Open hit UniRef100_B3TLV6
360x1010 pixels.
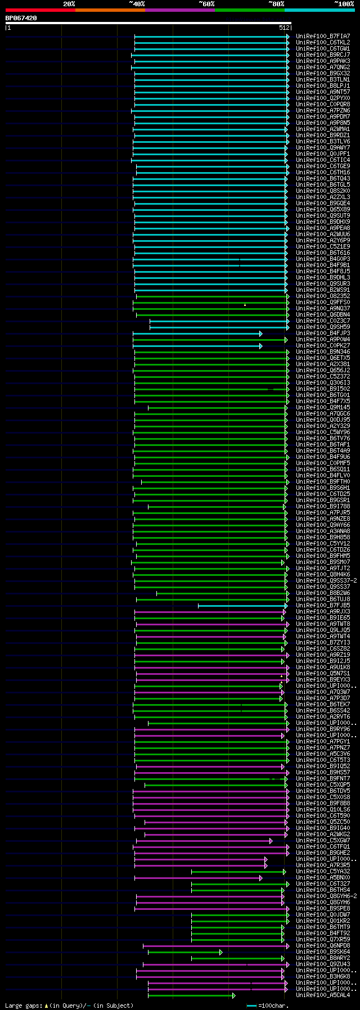323,142
